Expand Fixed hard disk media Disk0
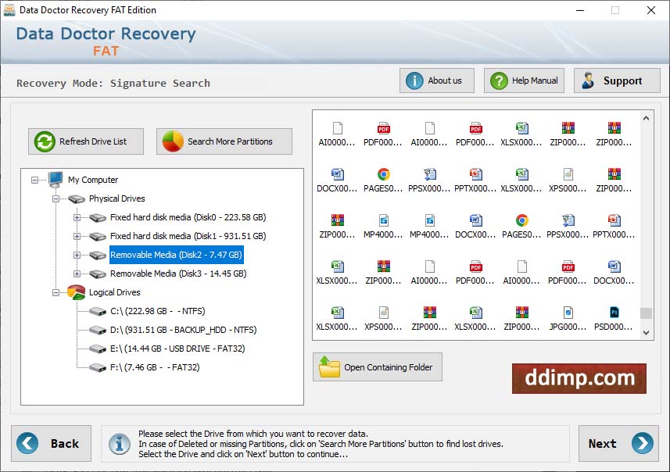The image size is (670, 472). tap(77, 217)
